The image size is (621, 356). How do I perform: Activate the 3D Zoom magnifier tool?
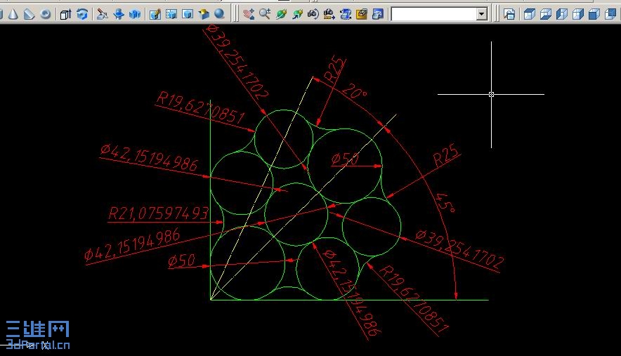(265, 14)
